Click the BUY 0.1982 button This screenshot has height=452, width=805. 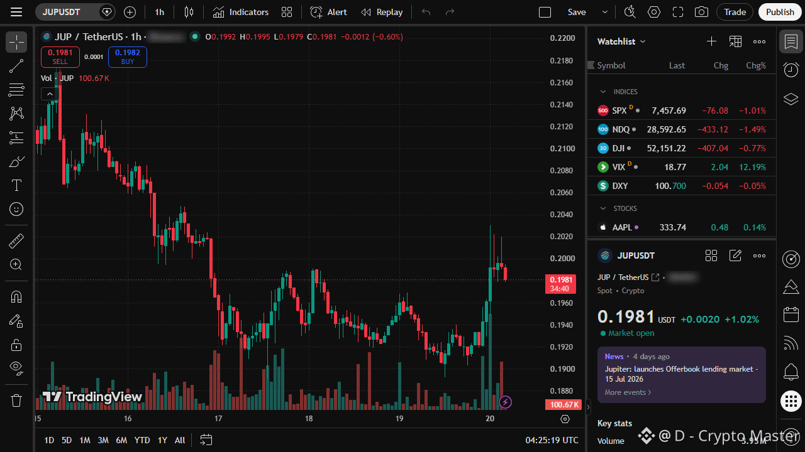click(128, 57)
